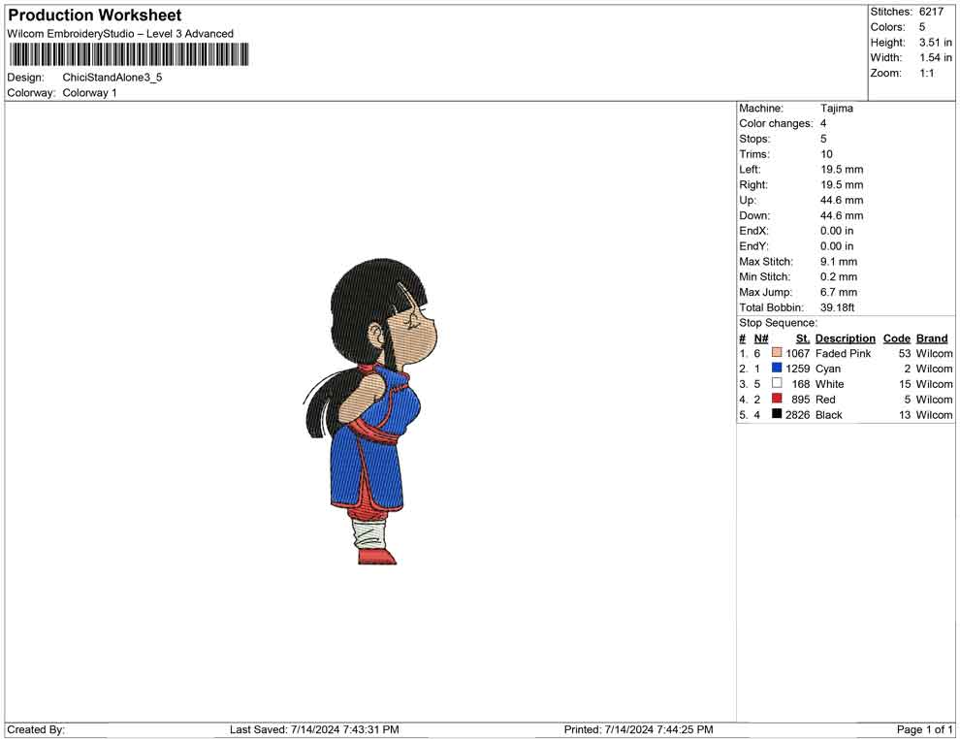Click the Faded Pink color swatch
960x739 pixels.
tap(777, 353)
